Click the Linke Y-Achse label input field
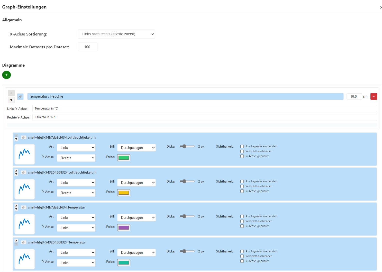Screen dimensions: 382x272 (204, 108)
